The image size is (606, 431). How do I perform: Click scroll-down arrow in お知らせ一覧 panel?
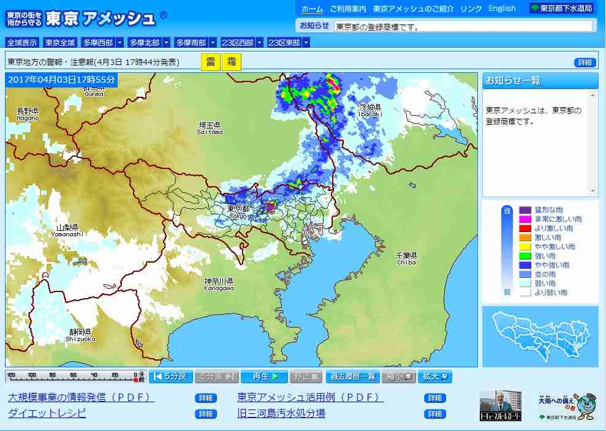593,192
